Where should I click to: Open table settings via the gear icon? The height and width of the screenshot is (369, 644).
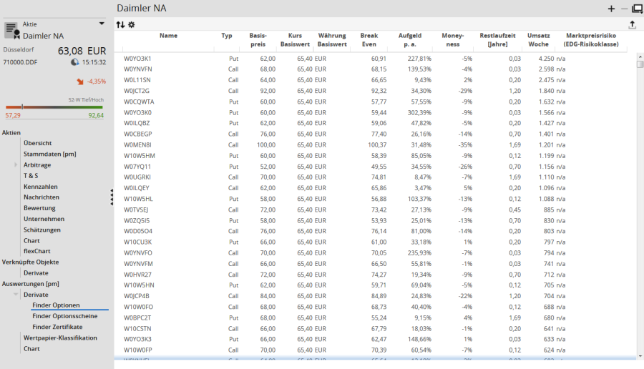point(131,24)
